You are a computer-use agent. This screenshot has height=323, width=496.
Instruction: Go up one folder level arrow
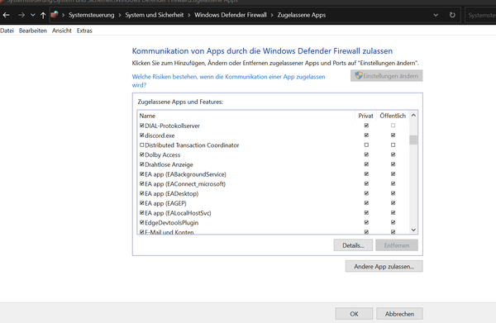coord(43,15)
